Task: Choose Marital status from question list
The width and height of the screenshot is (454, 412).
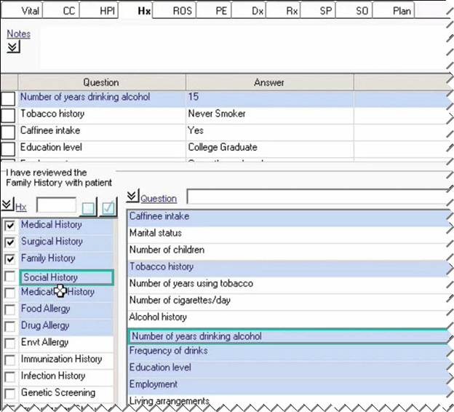Action: click(156, 233)
